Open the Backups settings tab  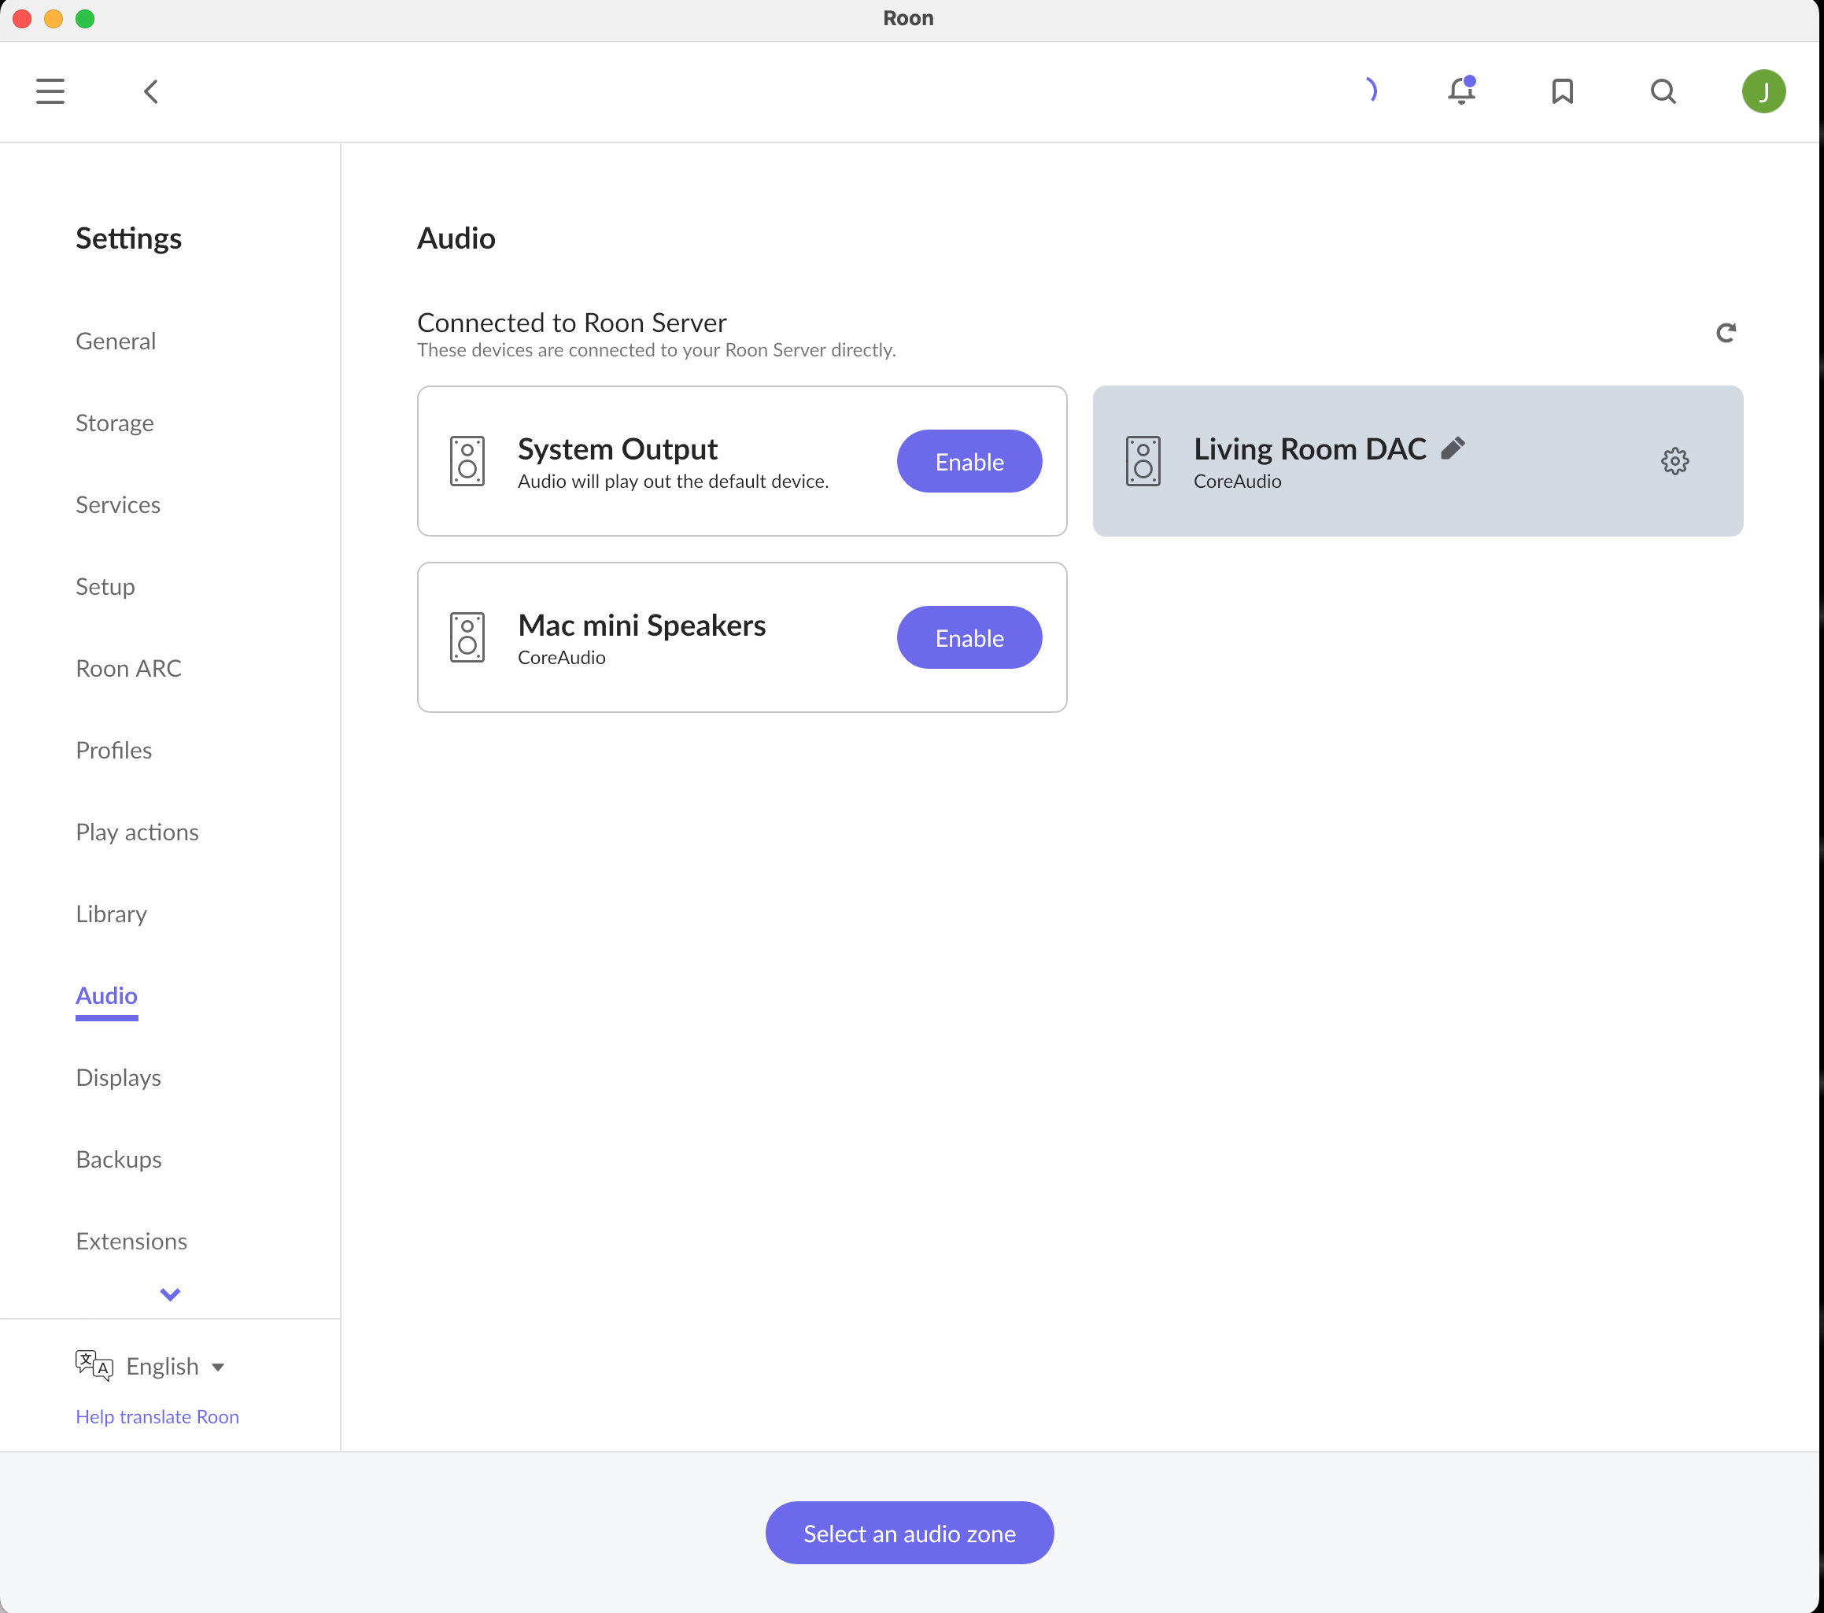point(119,1160)
